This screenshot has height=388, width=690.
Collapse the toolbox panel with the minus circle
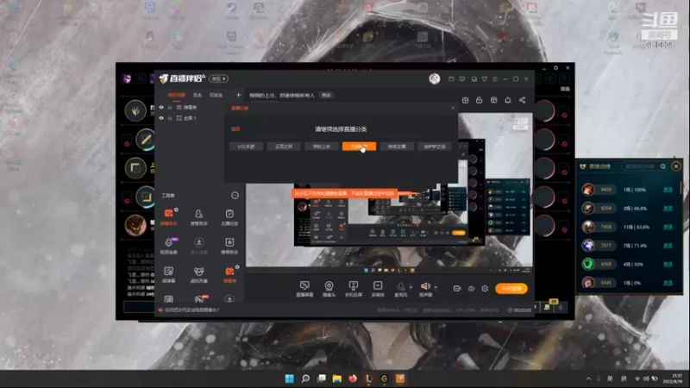point(235,196)
